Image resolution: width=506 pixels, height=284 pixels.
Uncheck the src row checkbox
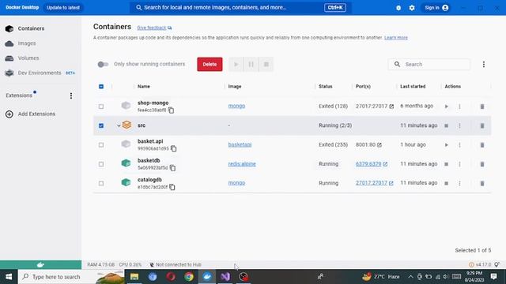pos(101,125)
